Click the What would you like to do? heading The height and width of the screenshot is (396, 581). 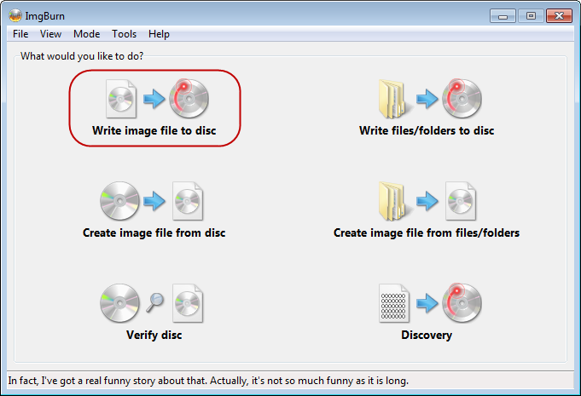(82, 56)
